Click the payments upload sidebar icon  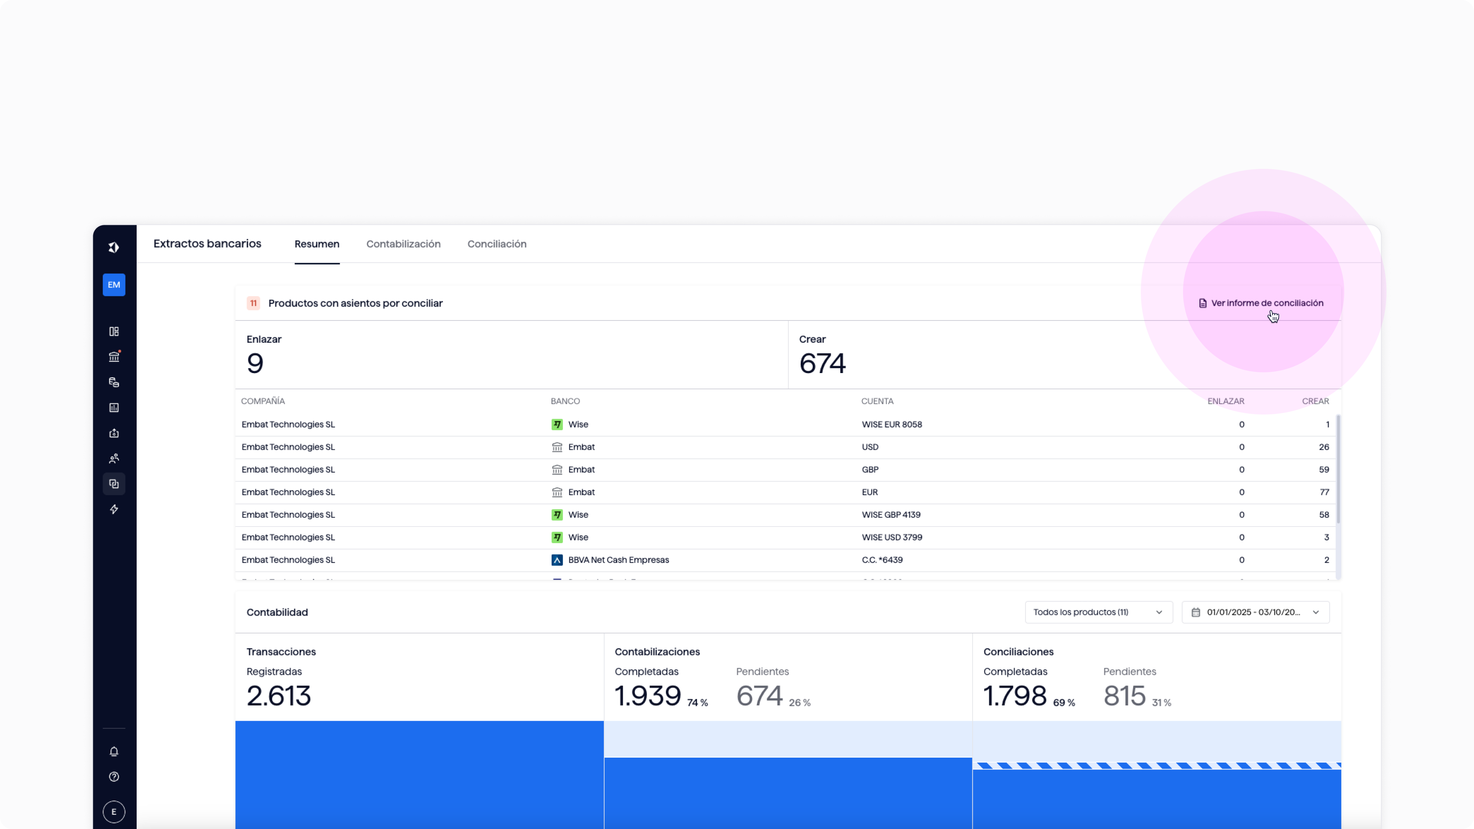coord(114,433)
